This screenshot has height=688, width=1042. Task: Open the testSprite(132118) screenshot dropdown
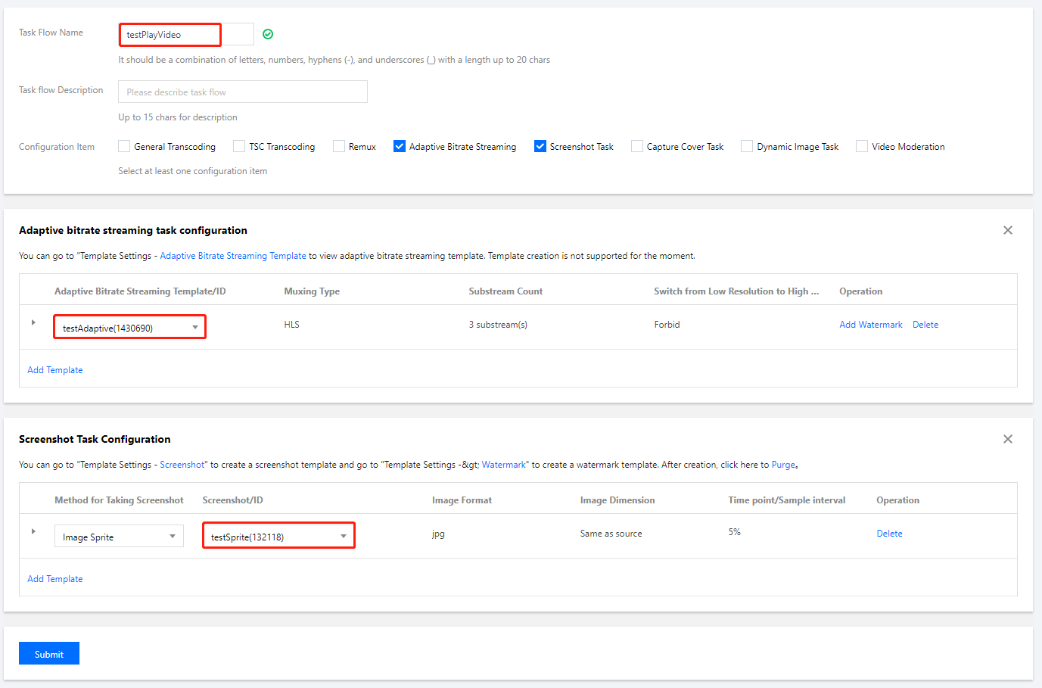point(278,537)
